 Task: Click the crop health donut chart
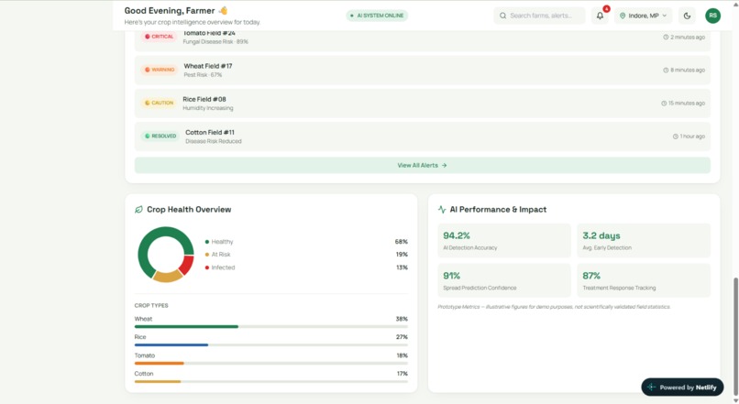[x=166, y=255]
